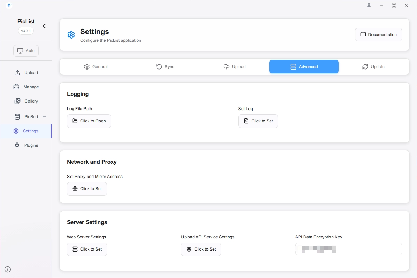This screenshot has height=278, width=417.
Task: Go to Manage in the sidebar
Action: 26,87
